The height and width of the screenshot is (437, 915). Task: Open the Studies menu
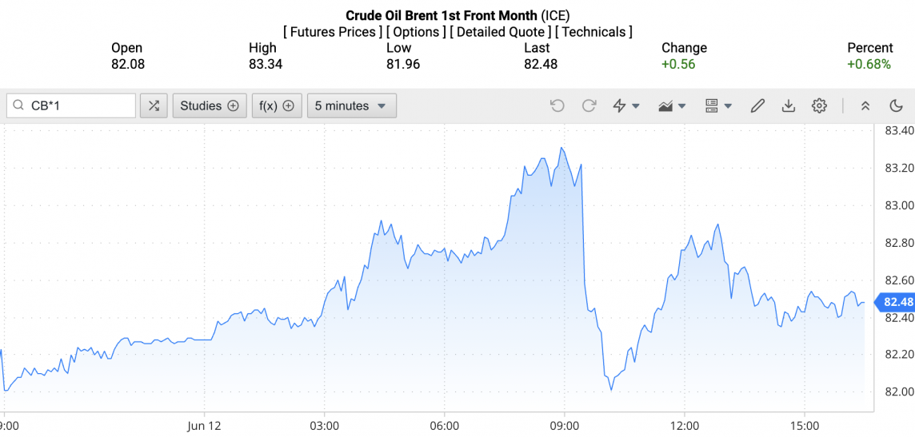209,105
